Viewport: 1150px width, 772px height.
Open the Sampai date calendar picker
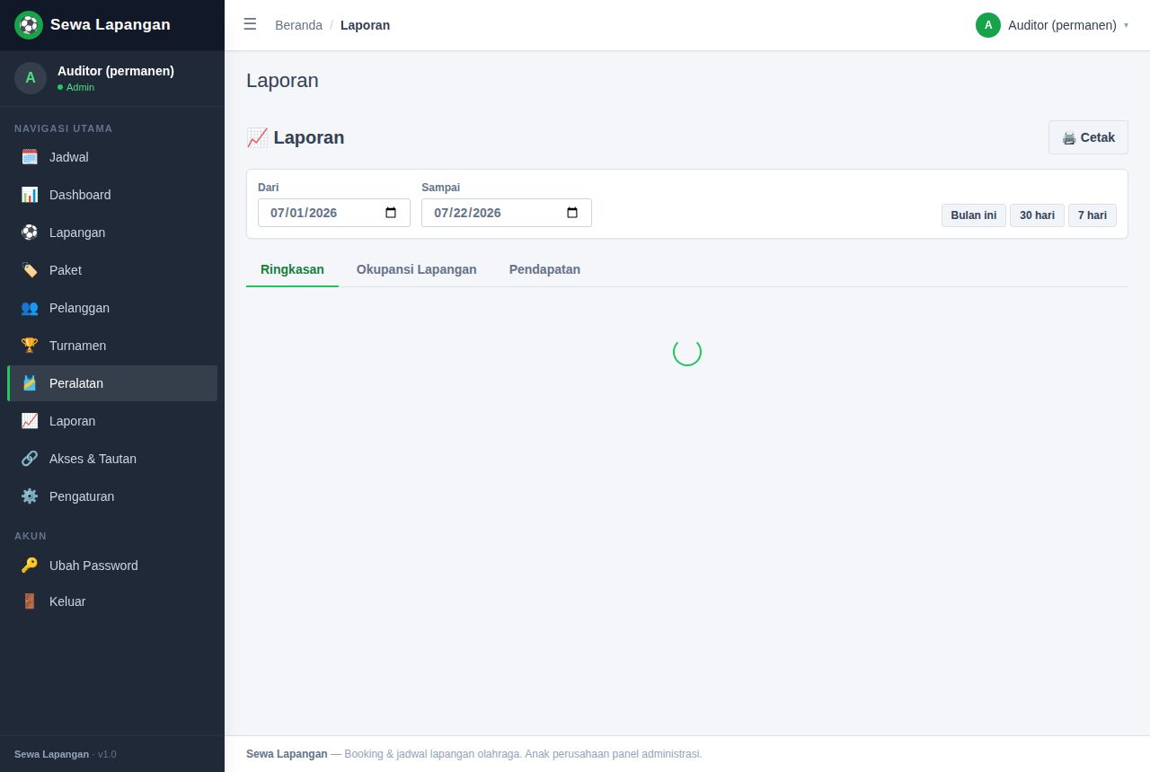point(572,213)
